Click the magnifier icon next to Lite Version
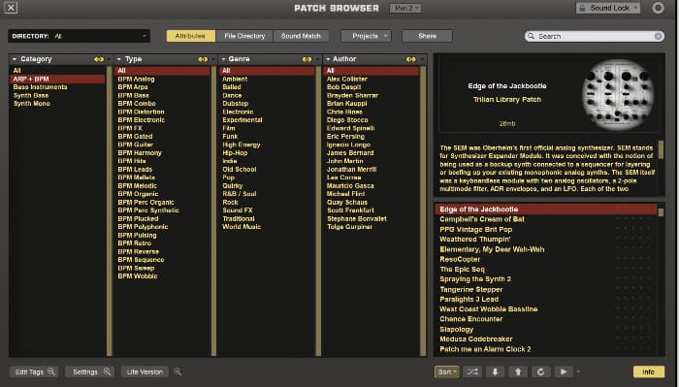The width and height of the screenshot is (679, 387). 178,371
